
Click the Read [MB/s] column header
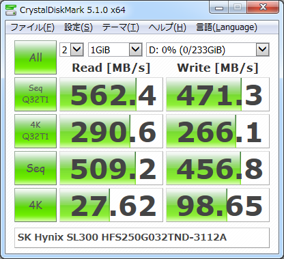coord(111,68)
